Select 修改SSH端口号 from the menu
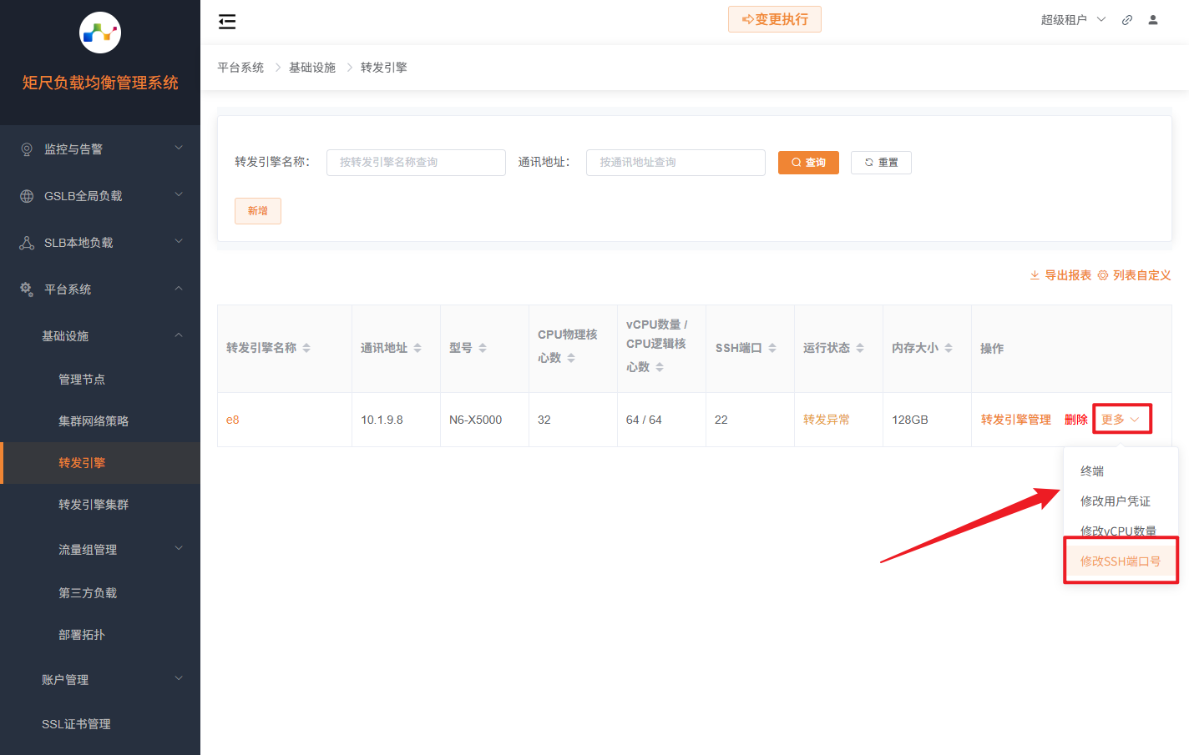Screen dimensions: 1189x755 pos(1120,561)
